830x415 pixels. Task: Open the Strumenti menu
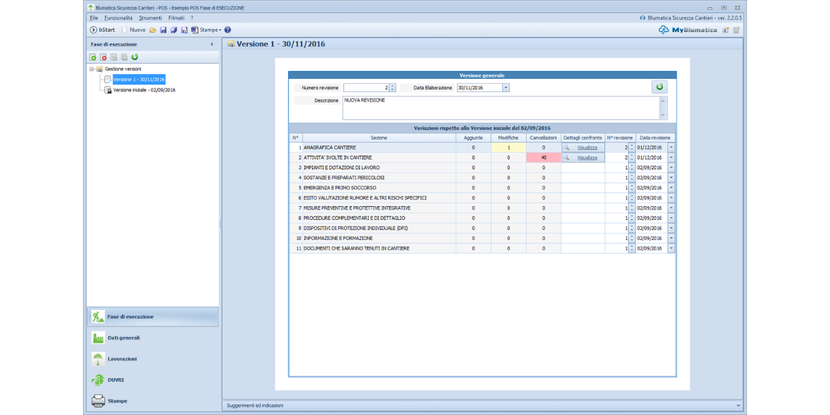[150, 17]
